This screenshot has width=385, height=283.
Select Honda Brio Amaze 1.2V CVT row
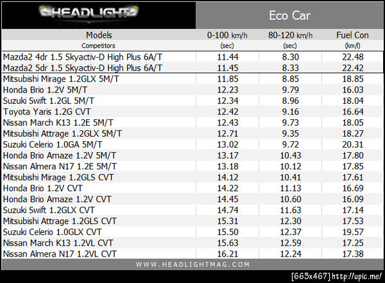click(193, 199)
